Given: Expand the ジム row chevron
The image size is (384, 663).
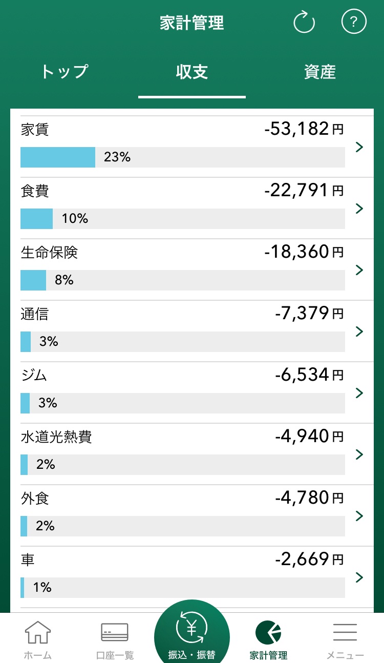Looking at the screenshot, I should 359,393.
